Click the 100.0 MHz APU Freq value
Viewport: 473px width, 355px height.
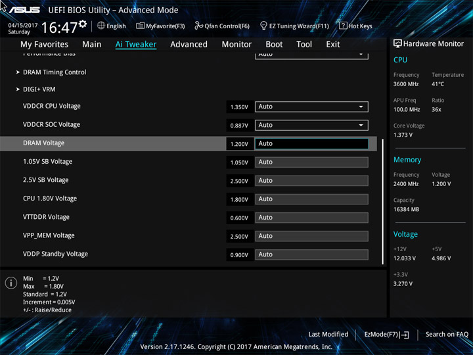[x=407, y=110]
